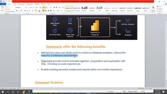Screen dimensions: 167x94
Task: Apply the yellow text highlight color
Action: 36,11
